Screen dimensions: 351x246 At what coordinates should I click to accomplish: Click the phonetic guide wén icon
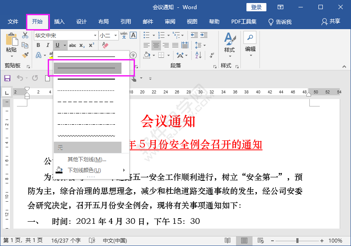click(124, 35)
